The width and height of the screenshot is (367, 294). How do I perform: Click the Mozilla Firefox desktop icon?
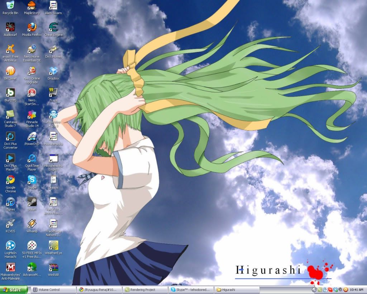point(32,27)
